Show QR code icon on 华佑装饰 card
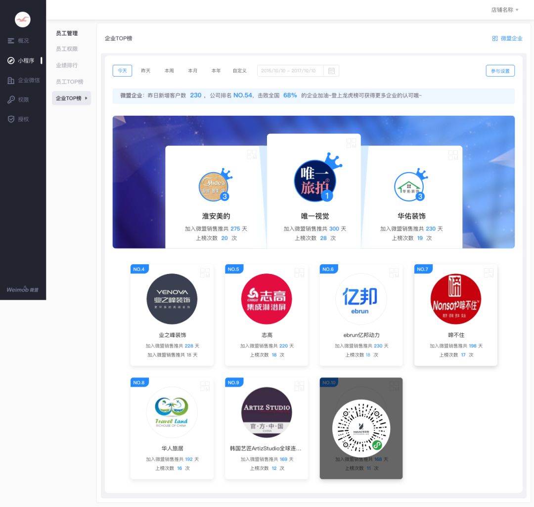The height and width of the screenshot is (507, 534). coord(453,155)
